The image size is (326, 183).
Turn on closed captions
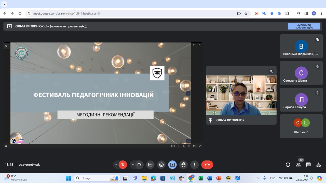point(150,165)
